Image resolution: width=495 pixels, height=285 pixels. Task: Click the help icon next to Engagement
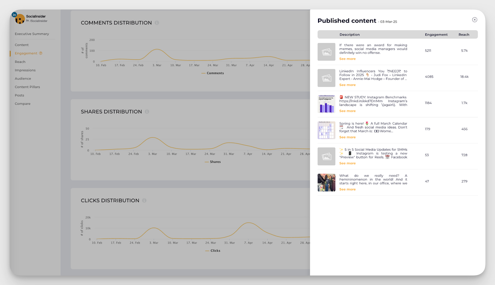tap(41, 53)
